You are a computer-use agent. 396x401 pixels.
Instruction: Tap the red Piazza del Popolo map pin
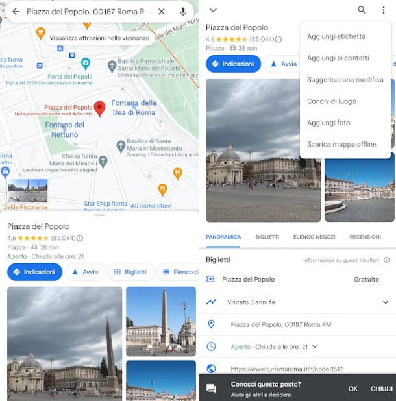pos(99,109)
